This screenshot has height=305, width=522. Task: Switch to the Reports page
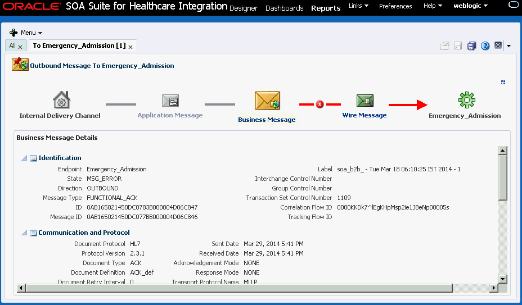click(x=326, y=8)
